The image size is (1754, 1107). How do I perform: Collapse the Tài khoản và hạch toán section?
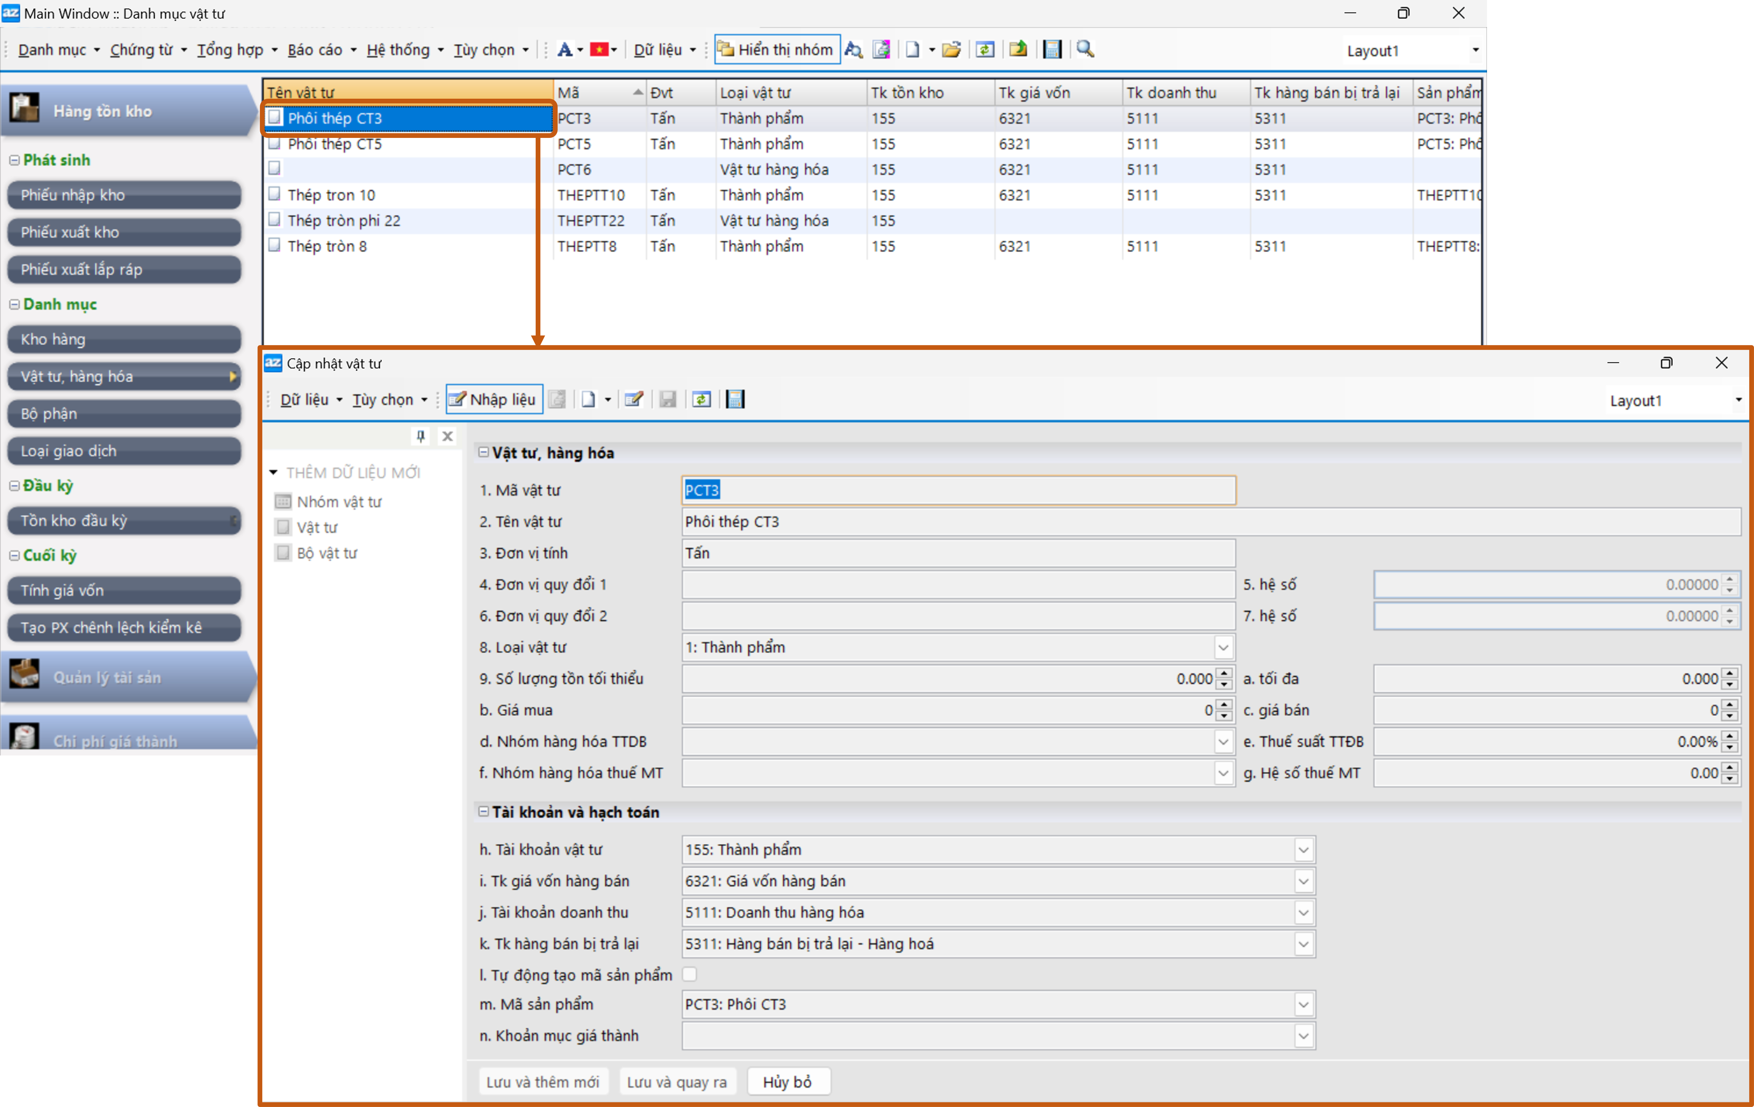[483, 811]
